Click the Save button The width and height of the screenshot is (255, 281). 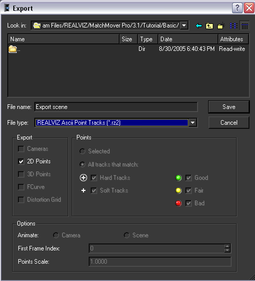[x=229, y=107]
